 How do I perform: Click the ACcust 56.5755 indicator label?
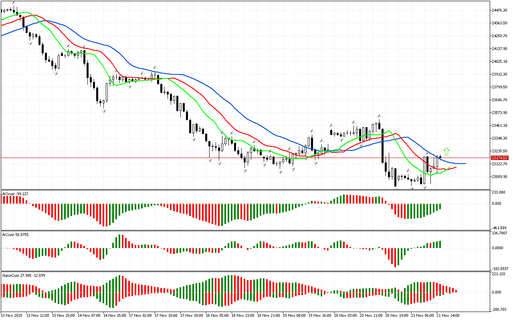pyautogui.click(x=15, y=234)
